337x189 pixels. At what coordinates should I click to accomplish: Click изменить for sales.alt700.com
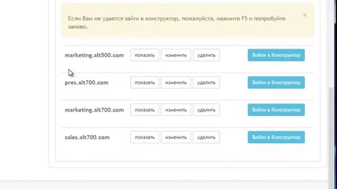(176, 137)
